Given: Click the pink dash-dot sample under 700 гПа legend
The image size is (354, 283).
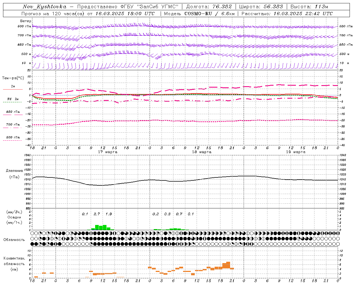Looking at the screenshot, I should click(12, 128).
